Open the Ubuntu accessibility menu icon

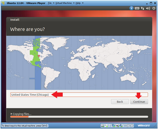coord(131,8)
